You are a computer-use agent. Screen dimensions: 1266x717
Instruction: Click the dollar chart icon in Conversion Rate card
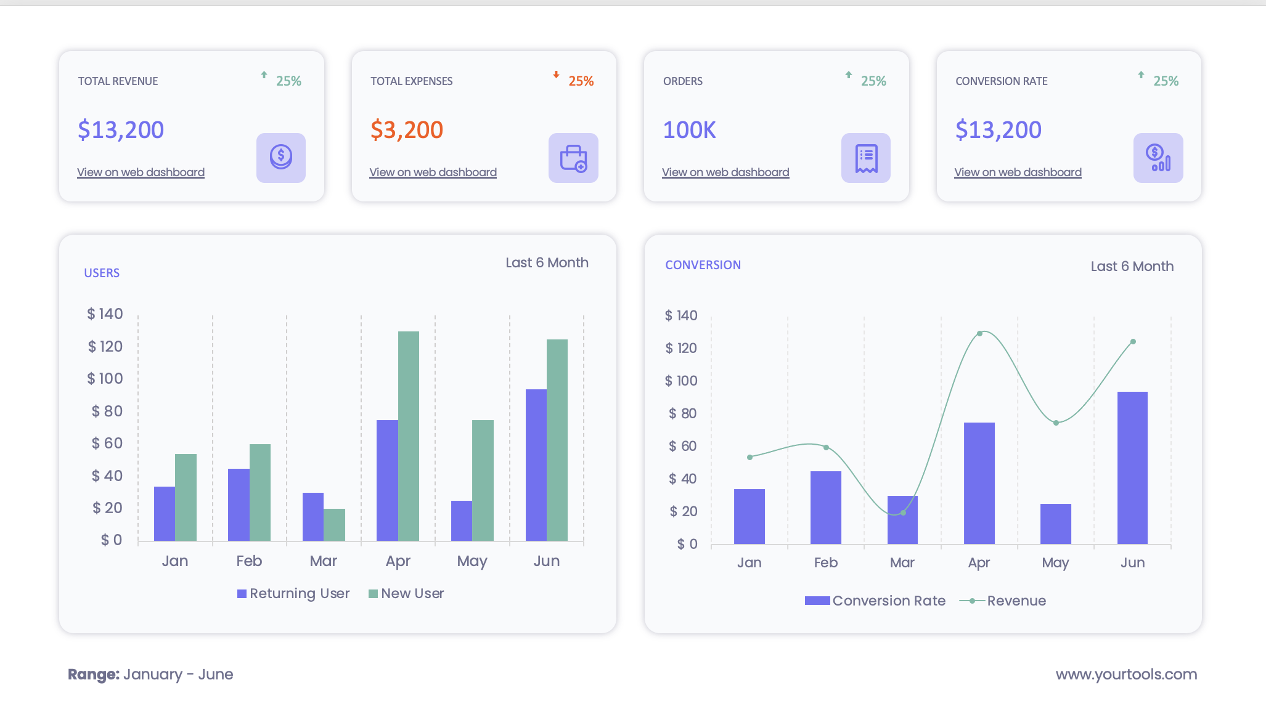coord(1158,158)
